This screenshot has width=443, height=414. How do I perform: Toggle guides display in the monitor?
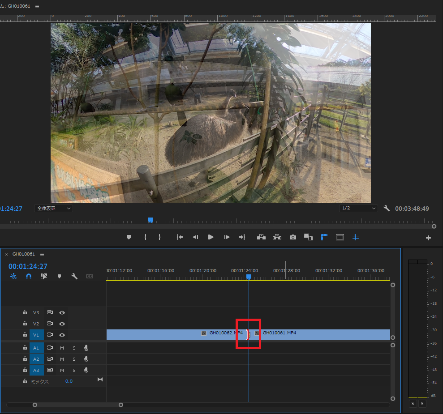click(x=356, y=237)
